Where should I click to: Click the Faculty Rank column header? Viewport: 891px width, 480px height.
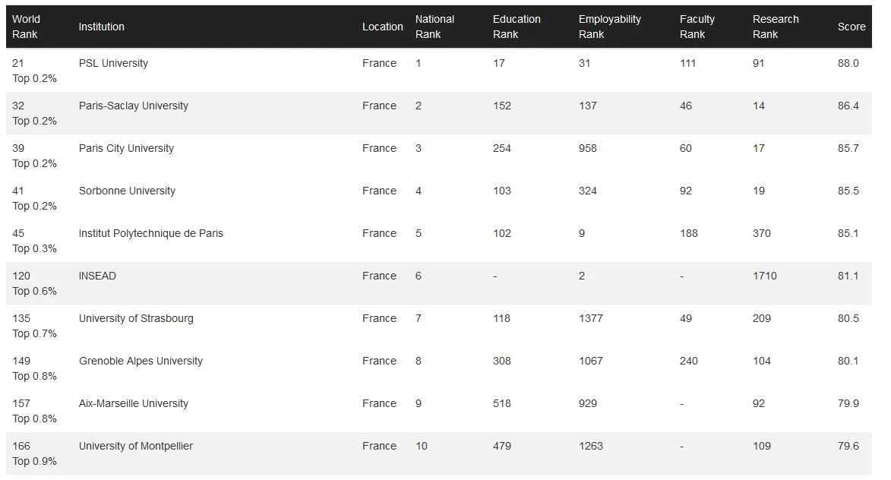[697, 27]
